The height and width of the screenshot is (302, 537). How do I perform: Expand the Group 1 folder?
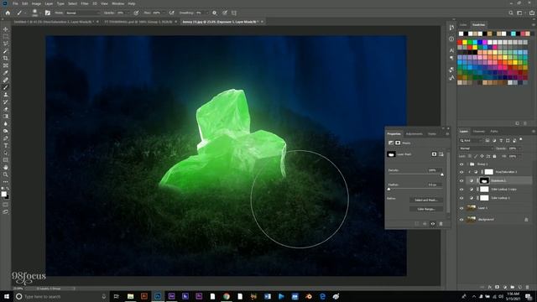click(467, 164)
